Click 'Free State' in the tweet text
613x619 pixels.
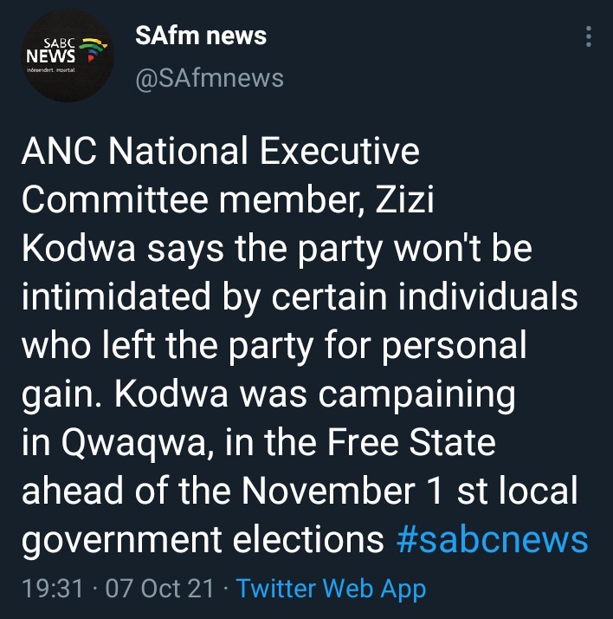point(411,442)
